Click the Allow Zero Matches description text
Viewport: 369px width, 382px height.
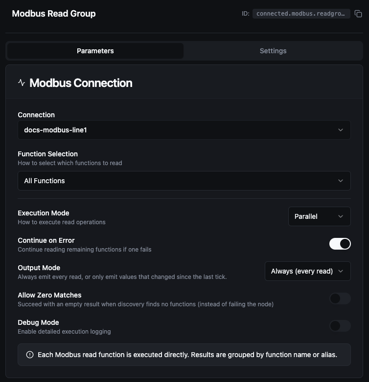coord(145,304)
